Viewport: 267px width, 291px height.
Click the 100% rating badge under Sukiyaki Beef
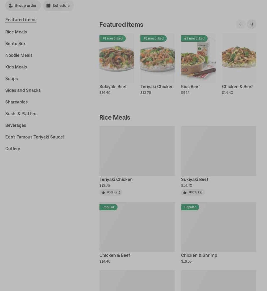193,192
